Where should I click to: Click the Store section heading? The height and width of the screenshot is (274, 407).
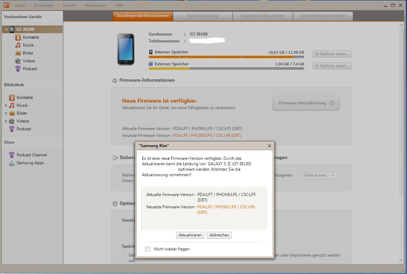click(x=9, y=142)
